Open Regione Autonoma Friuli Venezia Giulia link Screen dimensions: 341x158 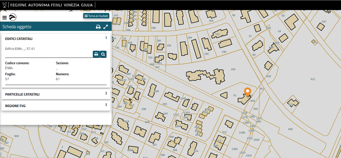pyautogui.click(x=51, y=5)
